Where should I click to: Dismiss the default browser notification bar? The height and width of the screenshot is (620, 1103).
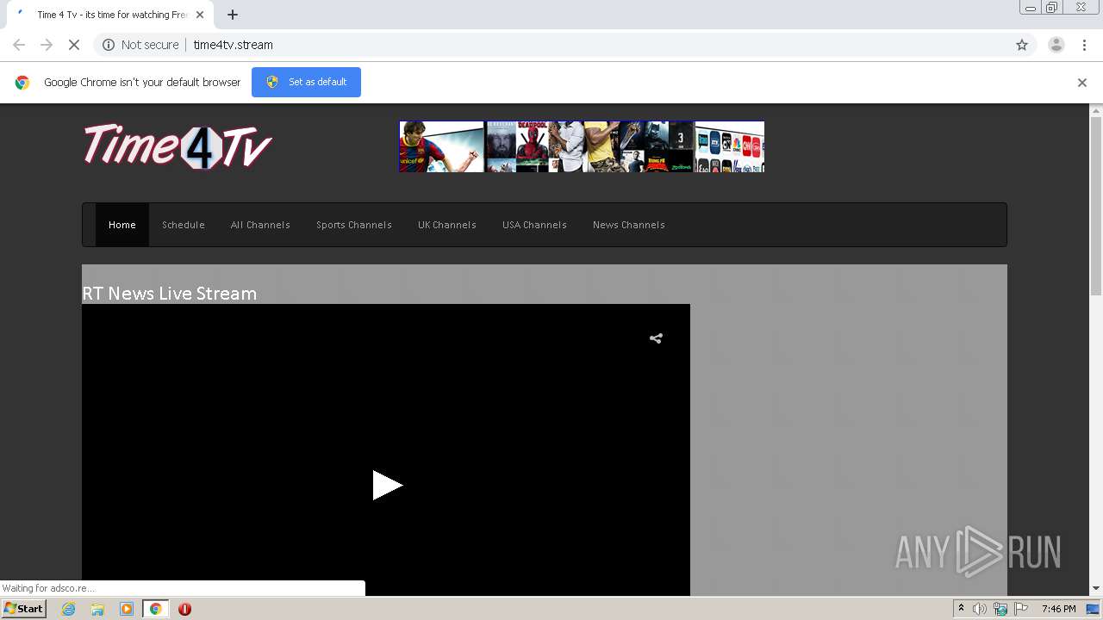[x=1082, y=83]
